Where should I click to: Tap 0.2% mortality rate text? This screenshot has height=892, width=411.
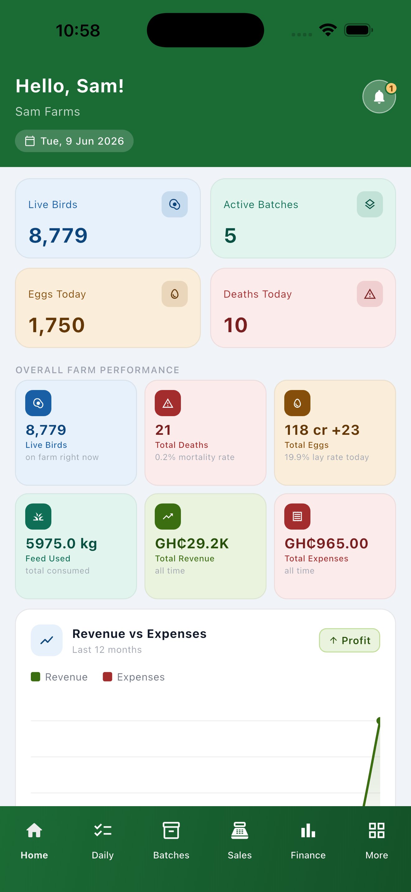tap(195, 457)
